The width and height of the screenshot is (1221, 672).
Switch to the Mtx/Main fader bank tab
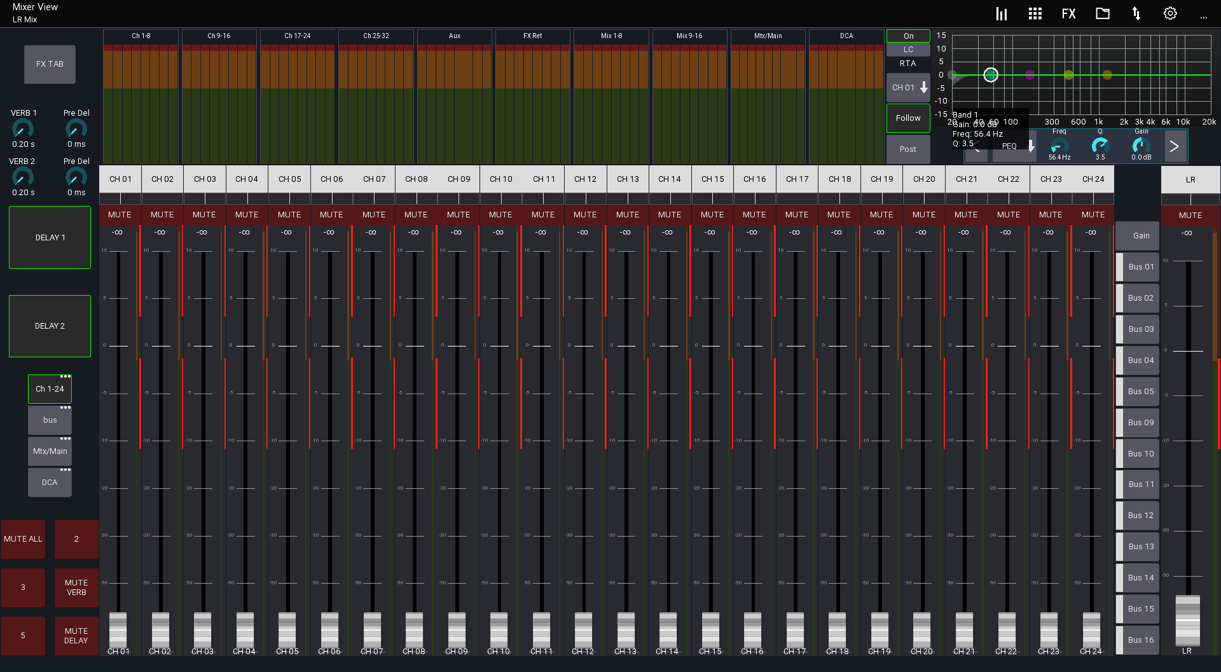[50, 451]
